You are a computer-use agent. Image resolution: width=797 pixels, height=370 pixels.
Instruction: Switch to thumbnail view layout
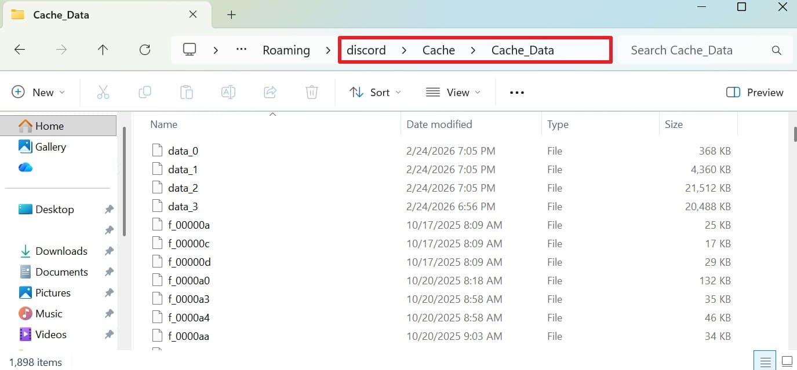787,360
